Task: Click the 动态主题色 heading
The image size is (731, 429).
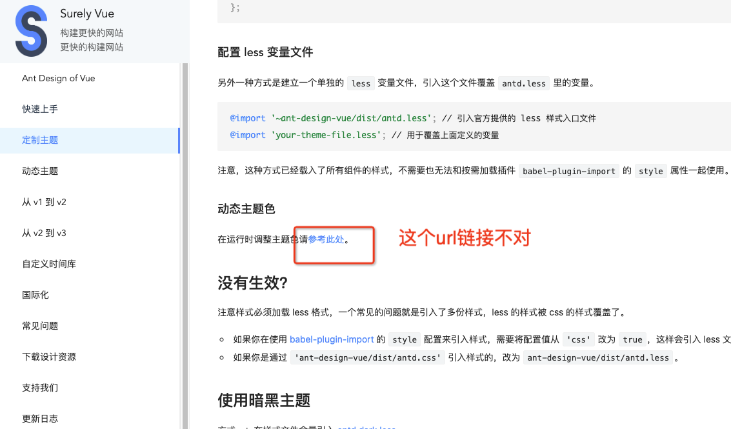Action: (x=246, y=209)
